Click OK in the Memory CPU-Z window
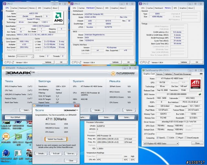The height and width of the screenshot is (165, 207). 197,62
